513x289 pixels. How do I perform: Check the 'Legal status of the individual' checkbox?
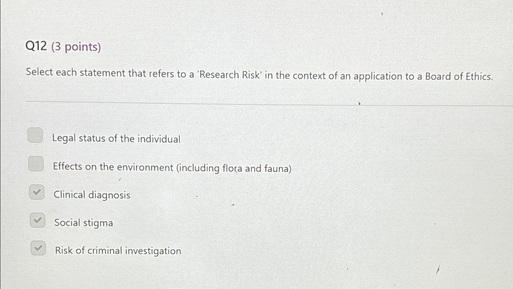(36, 136)
